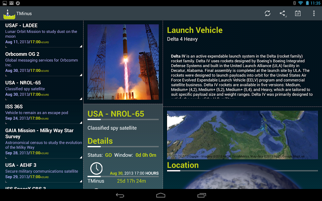The width and height of the screenshot is (322, 201).
Task: Tap the Delta 4 Heavy rocket launch photo
Action: [x=123, y=62]
